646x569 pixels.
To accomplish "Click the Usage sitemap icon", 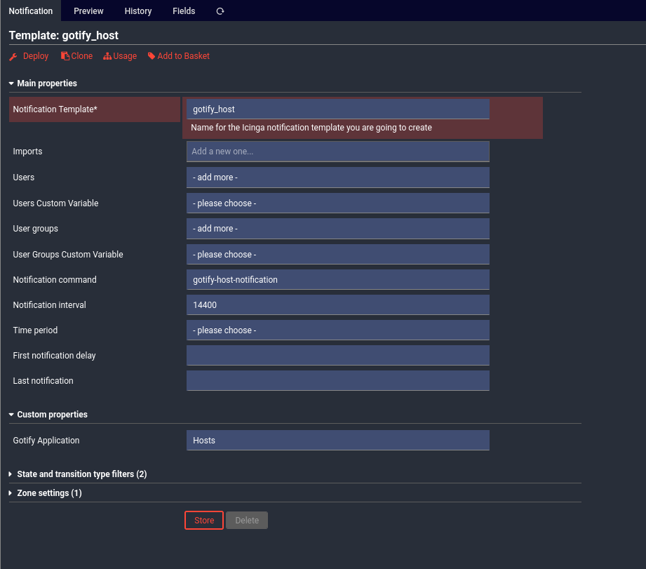I will [x=107, y=57].
